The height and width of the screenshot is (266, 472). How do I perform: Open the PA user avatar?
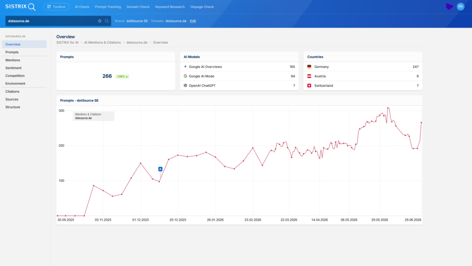pyautogui.click(x=460, y=6)
